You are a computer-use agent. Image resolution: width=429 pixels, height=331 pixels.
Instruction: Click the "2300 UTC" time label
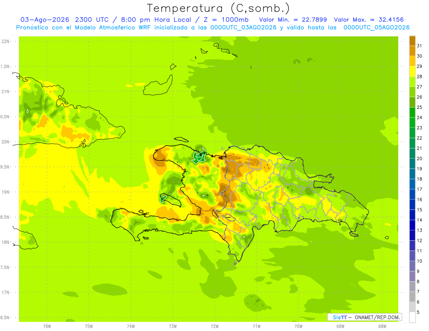92,20
